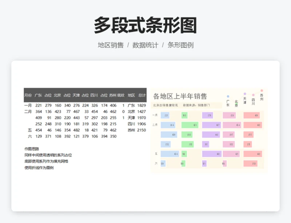Select the pink 二月 bar in chart

pos(232,125)
